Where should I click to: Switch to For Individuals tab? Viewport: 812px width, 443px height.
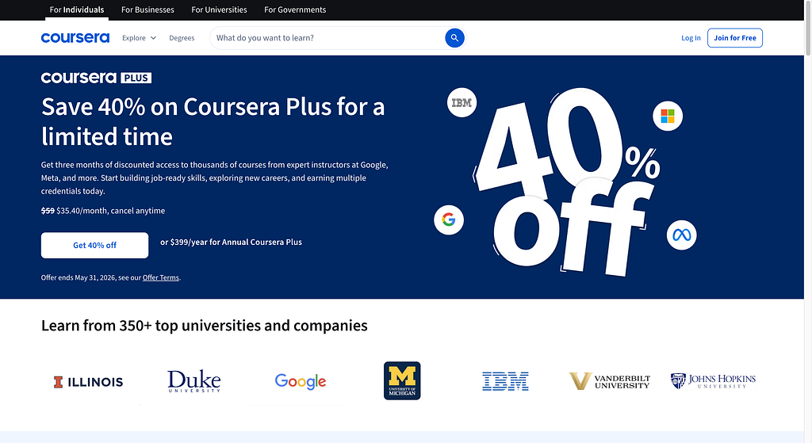tap(77, 10)
